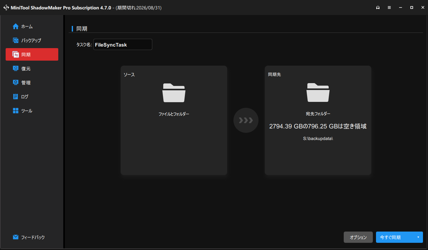Click the home icon in the sidebar

pyautogui.click(x=16, y=27)
